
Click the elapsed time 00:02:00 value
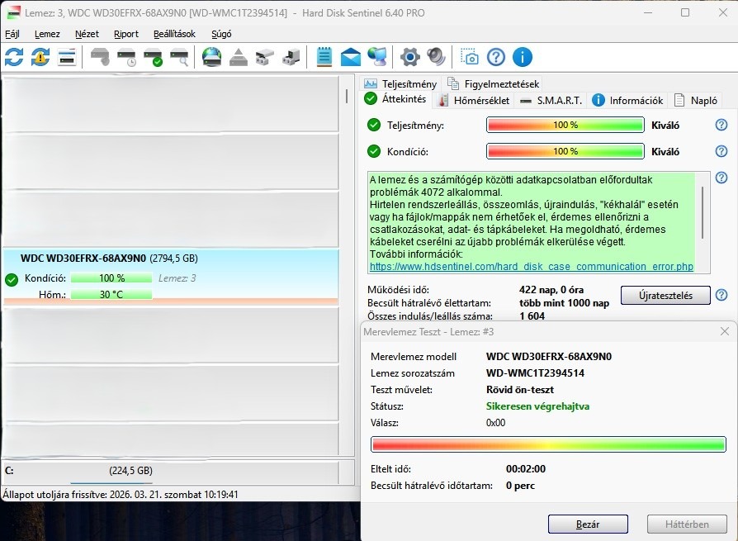coord(526,469)
